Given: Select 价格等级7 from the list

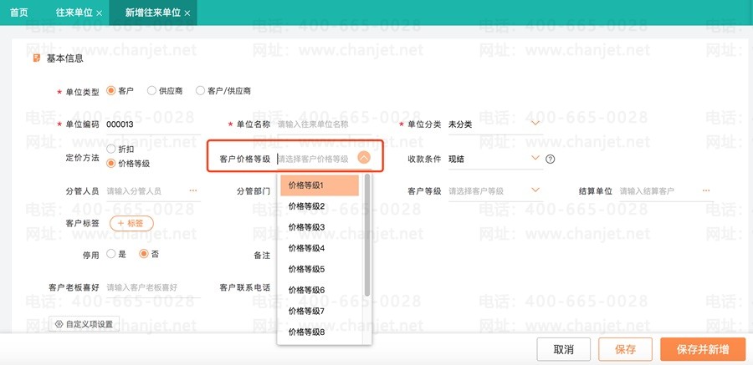Looking at the screenshot, I should pyautogui.click(x=320, y=312).
